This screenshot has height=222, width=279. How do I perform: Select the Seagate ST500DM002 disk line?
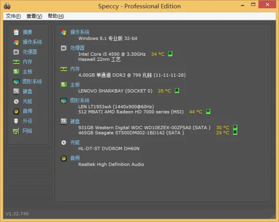131,133
